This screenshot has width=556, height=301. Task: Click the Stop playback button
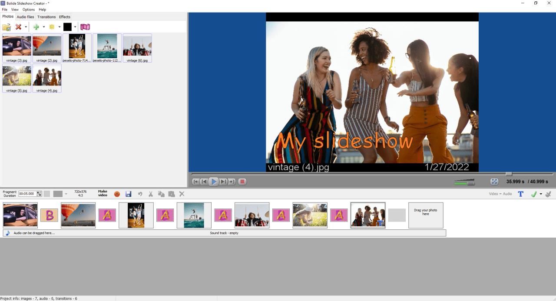[242, 182]
